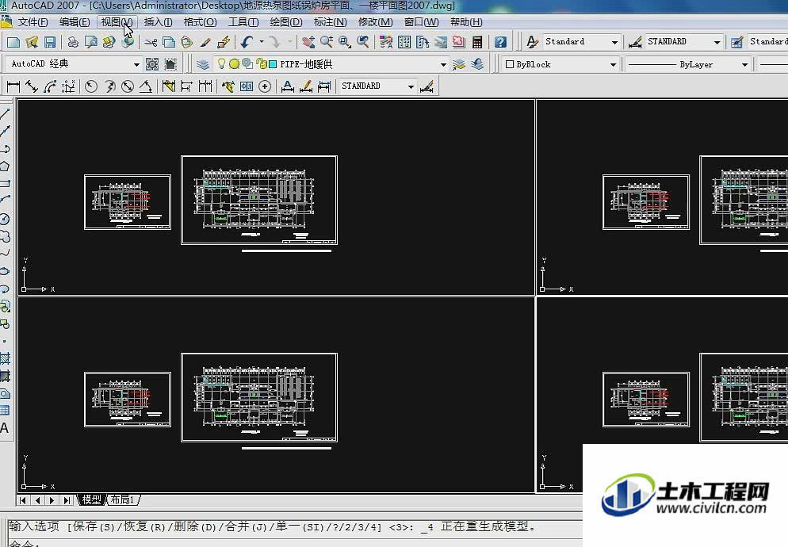Viewport: 788px width, 547px height.
Task: Select the Angular dimension tool
Action: pos(146,86)
